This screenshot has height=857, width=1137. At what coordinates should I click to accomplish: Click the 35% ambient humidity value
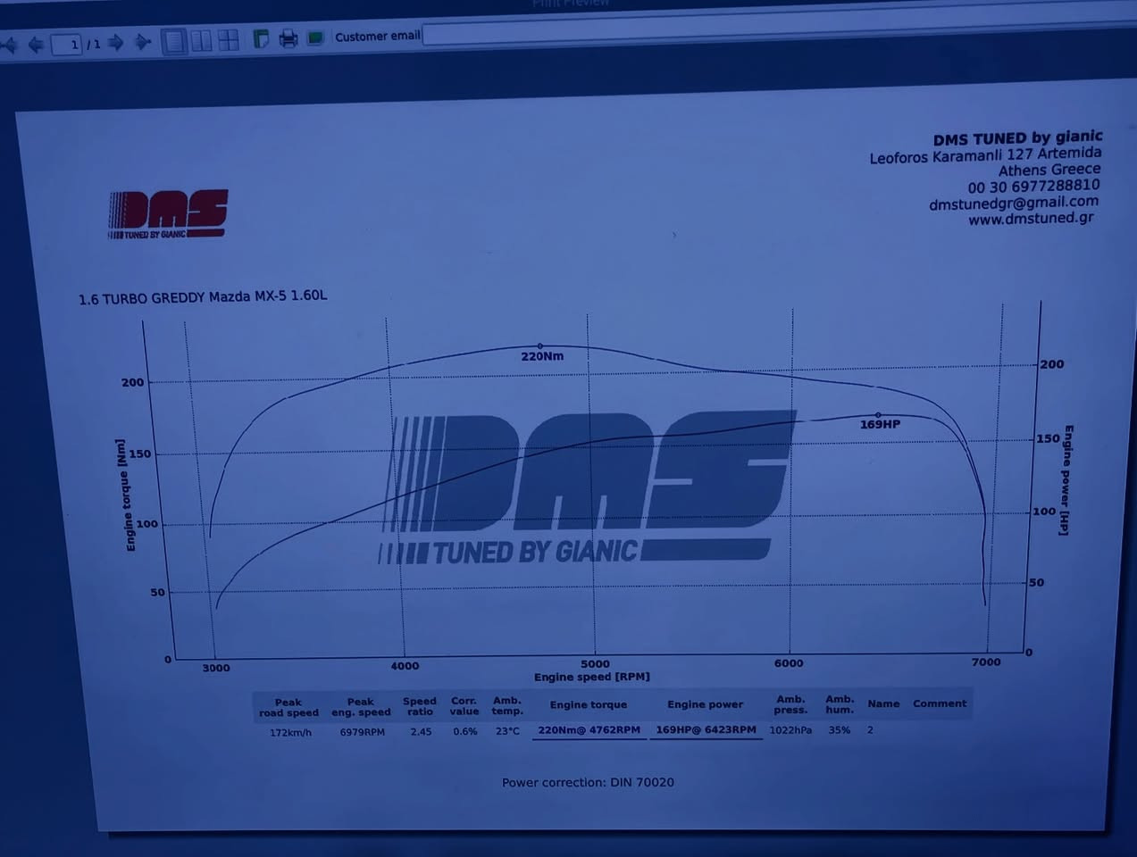(x=839, y=729)
